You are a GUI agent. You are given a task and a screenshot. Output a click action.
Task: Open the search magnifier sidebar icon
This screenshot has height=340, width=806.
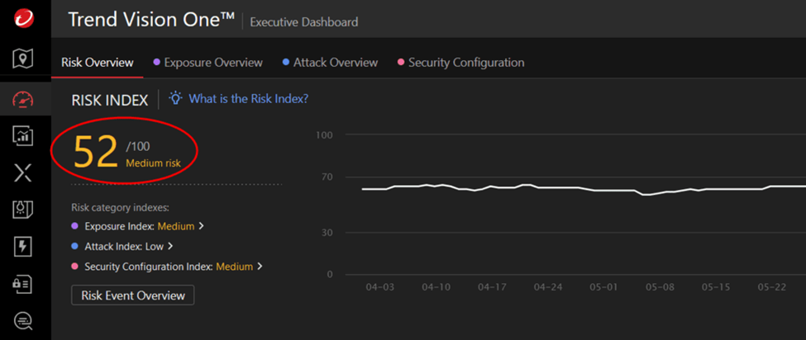tap(23, 322)
